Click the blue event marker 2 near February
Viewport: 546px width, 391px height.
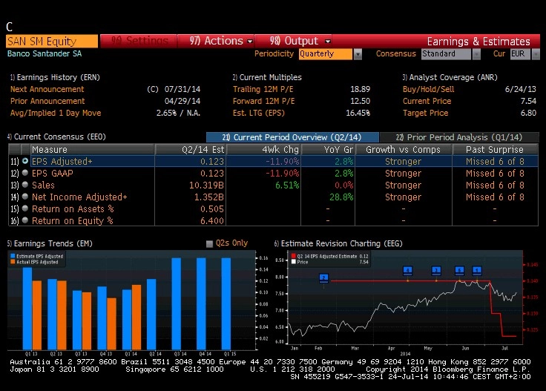[324, 277]
